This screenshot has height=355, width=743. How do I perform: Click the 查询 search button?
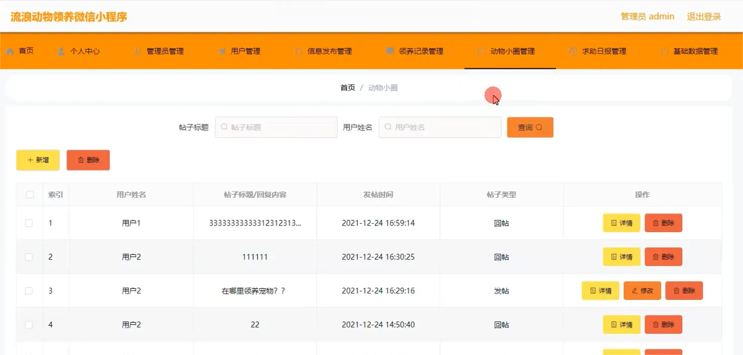pos(530,127)
